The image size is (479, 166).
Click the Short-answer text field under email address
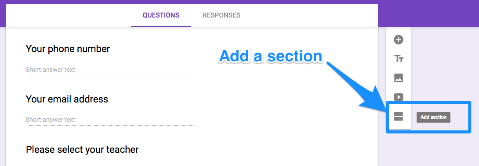point(111,120)
